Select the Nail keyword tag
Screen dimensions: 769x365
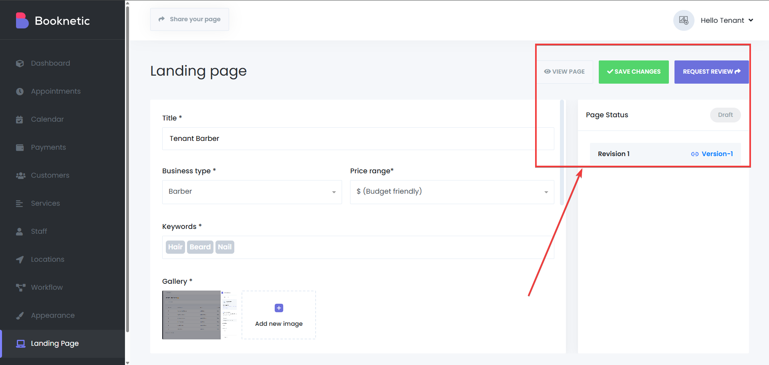point(225,247)
